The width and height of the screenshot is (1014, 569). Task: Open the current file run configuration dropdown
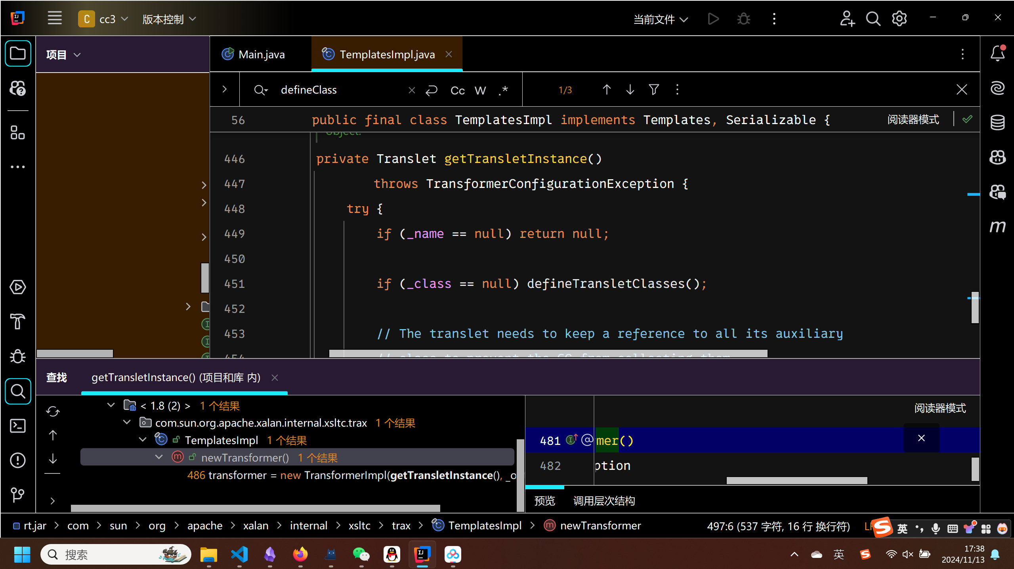click(661, 19)
